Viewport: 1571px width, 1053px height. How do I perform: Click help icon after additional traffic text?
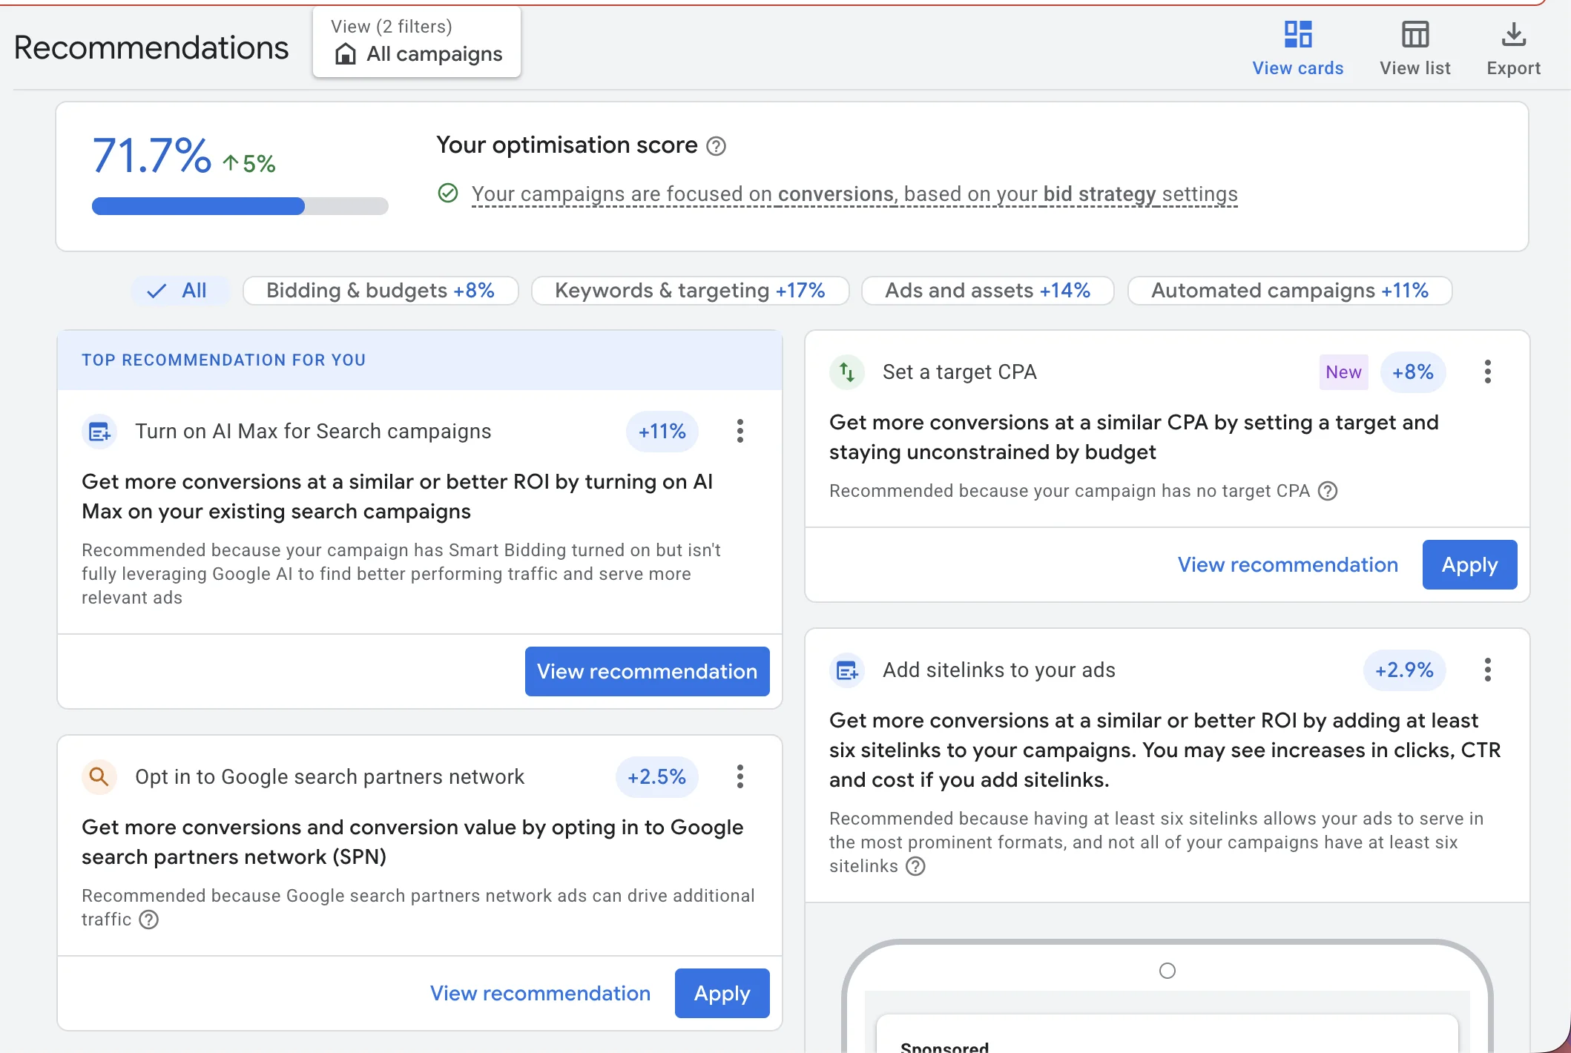pyautogui.click(x=149, y=920)
